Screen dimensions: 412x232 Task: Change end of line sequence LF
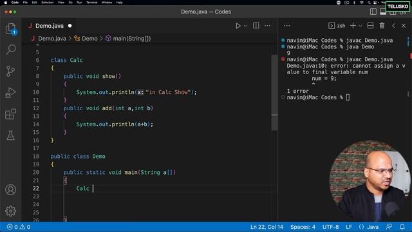pyautogui.click(x=349, y=227)
